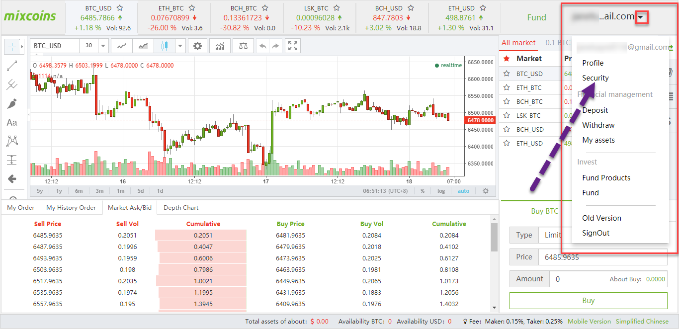Open the chart interval dropdown arrow

(x=103, y=46)
